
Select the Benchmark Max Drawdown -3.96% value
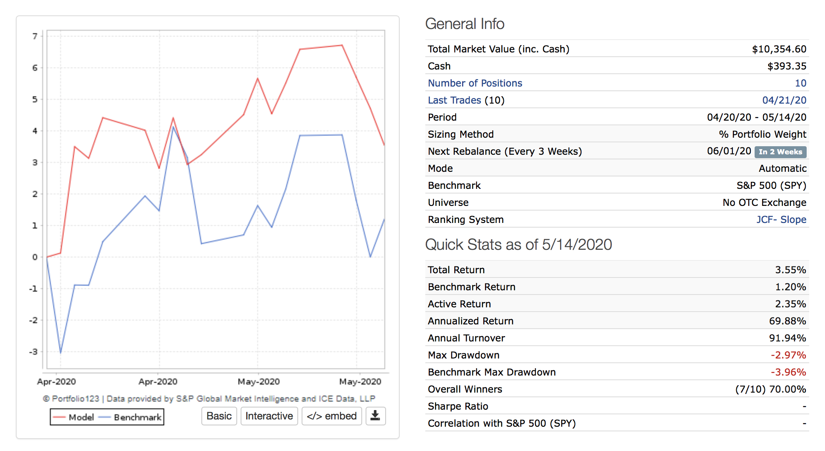coord(788,372)
